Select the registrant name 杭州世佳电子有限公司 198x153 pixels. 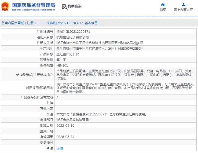click(72, 37)
